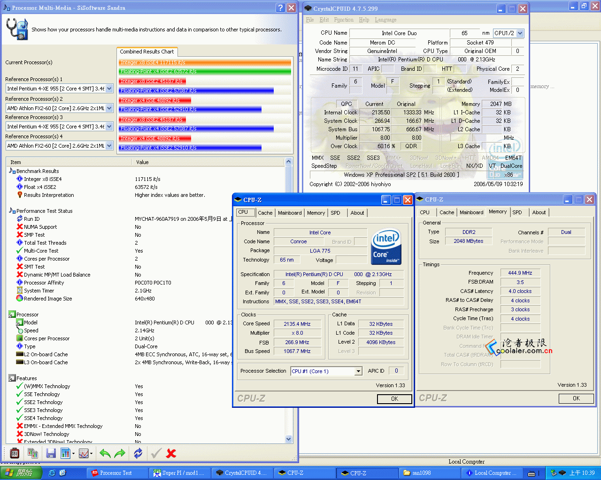Open Reference Processor 1 dropdown
This screenshot has width=601, height=480.
[x=109, y=89]
